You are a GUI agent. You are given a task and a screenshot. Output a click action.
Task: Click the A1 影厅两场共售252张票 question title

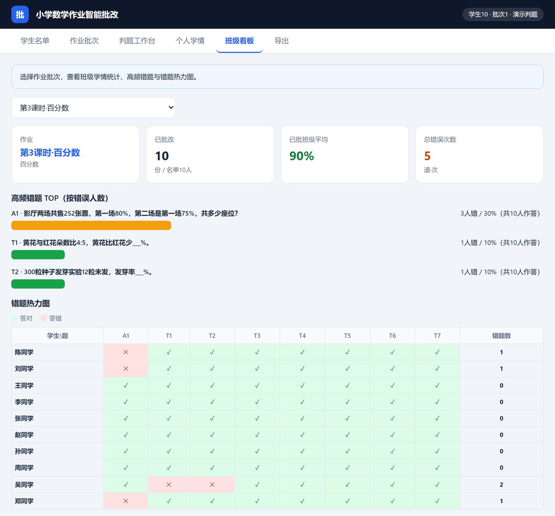pyautogui.click(x=125, y=213)
